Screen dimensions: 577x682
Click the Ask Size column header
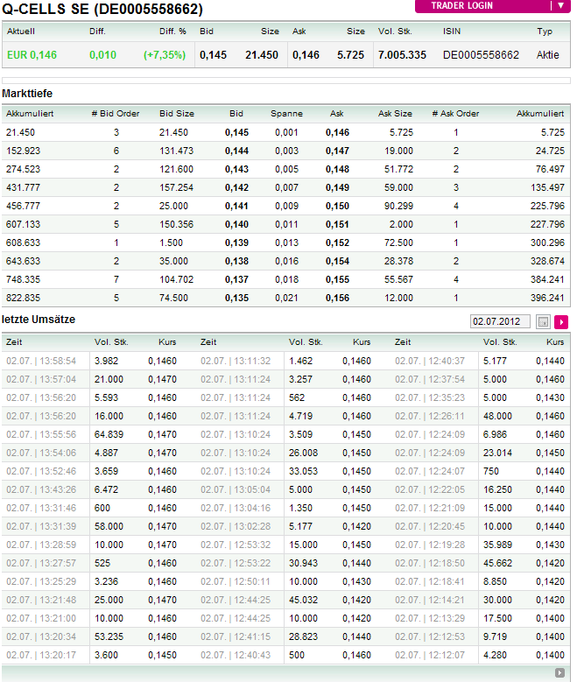[x=395, y=113]
